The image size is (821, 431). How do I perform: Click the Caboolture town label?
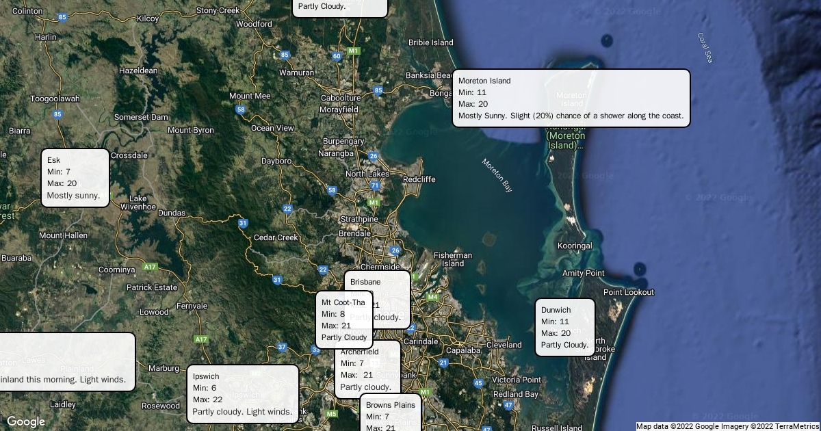[340, 98]
